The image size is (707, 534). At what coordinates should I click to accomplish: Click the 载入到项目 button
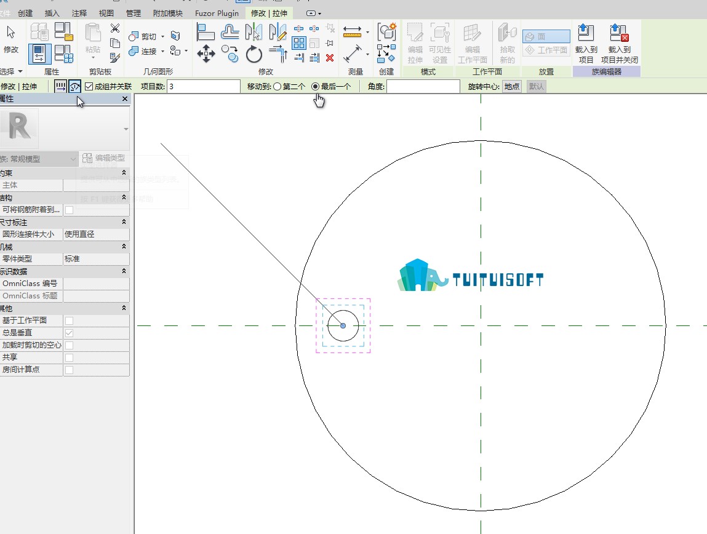[586, 44]
